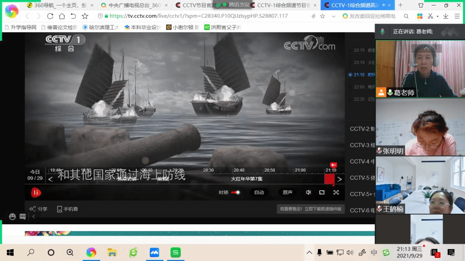Click download speed plugin banner link
Screen dimensions: 465x261
point(311,209)
